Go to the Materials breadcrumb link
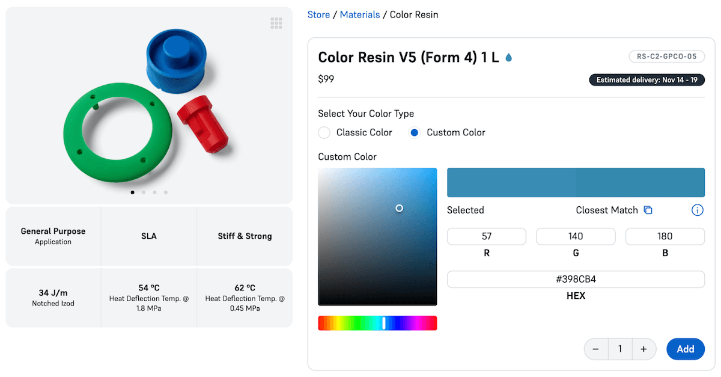721x377 pixels. point(360,14)
